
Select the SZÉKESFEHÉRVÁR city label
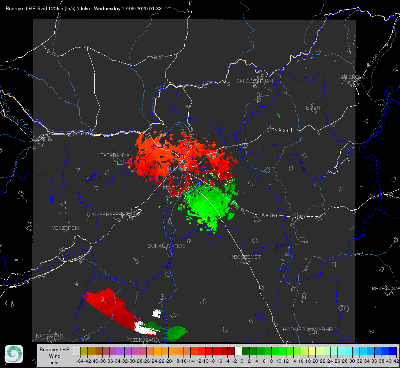(x=116, y=215)
